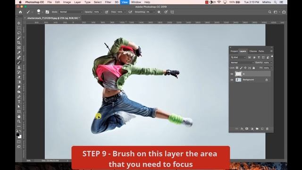Toggle lock image pixels

(x=241, y=68)
